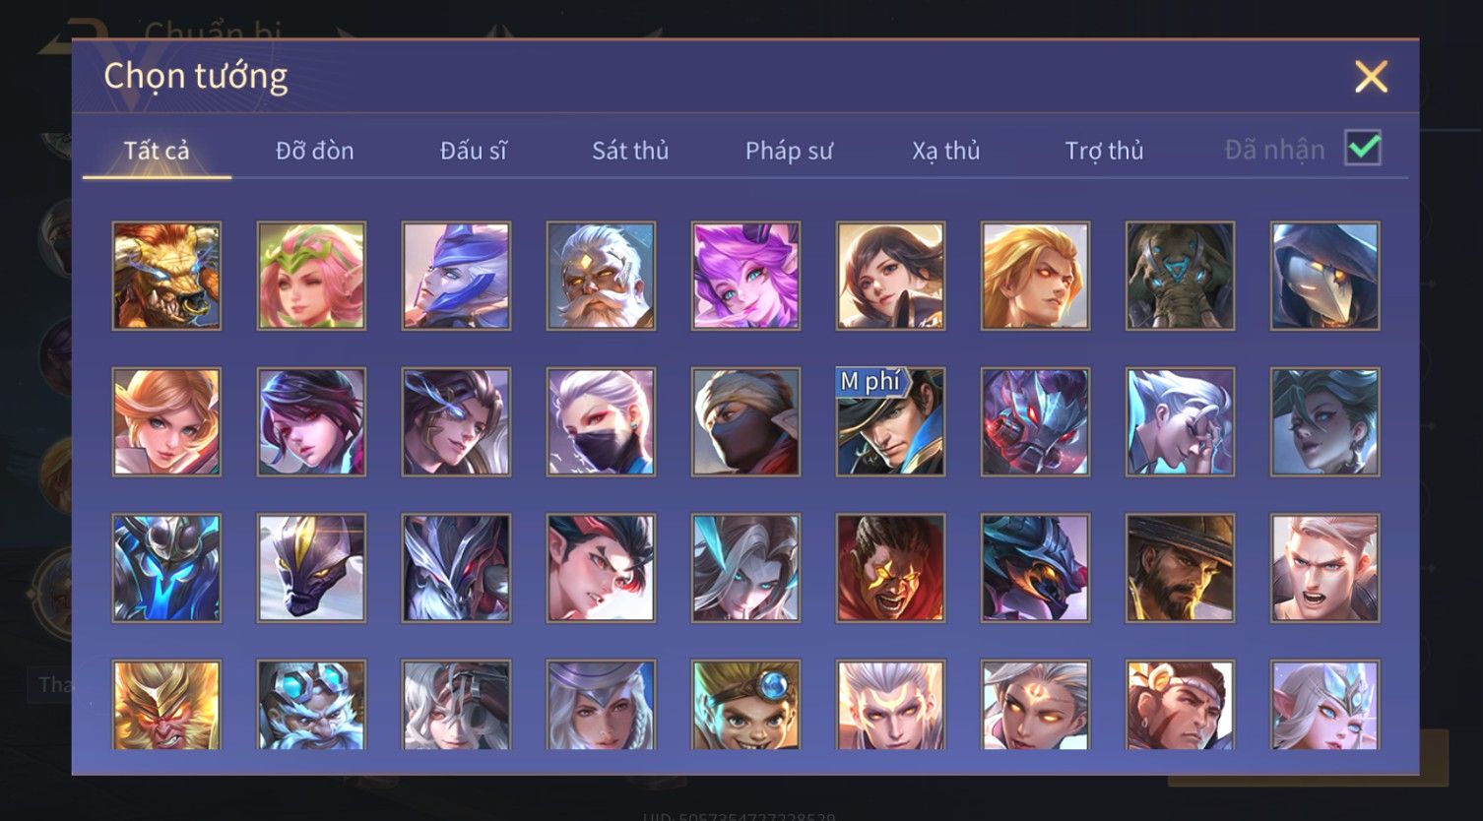The height and width of the screenshot is (821, 1483).
Task: Switch to the Đỡ đòn tab
Action: coord(314,151)
